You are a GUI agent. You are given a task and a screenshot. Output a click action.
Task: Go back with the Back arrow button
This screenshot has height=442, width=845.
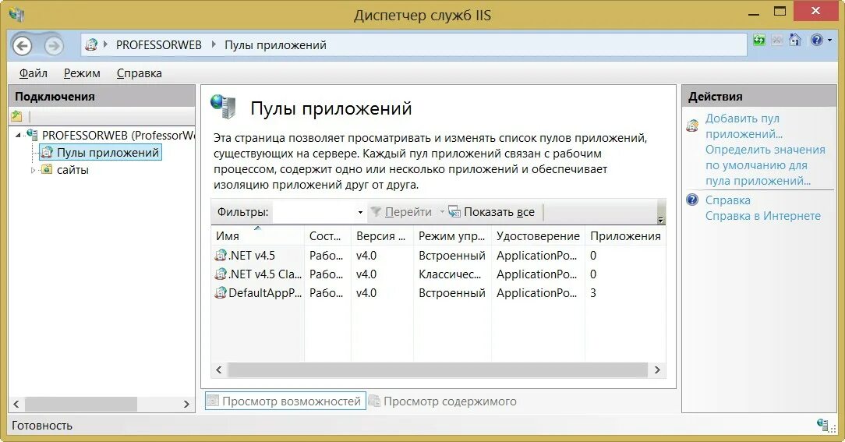pos(22,46)
